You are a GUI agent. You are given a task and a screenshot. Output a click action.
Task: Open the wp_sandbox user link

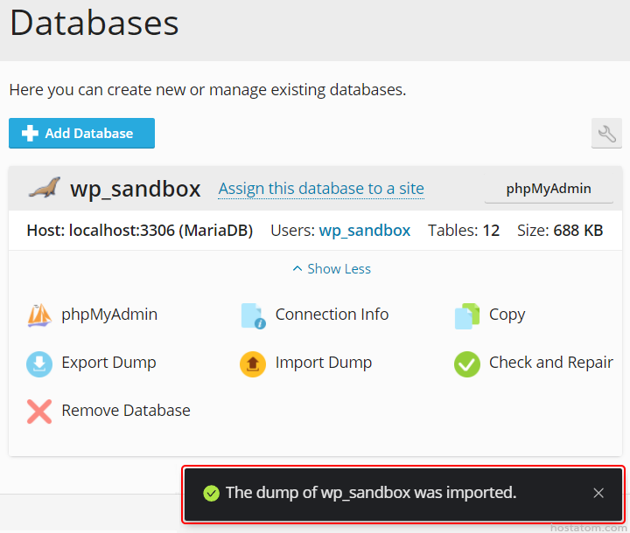tap(364, 231)
